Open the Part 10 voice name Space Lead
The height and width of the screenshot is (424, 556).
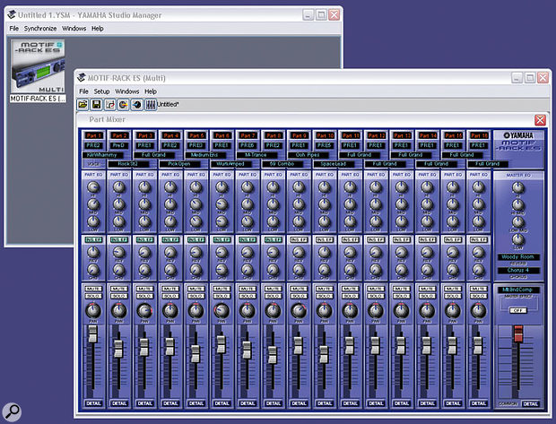tap(333, 164)
